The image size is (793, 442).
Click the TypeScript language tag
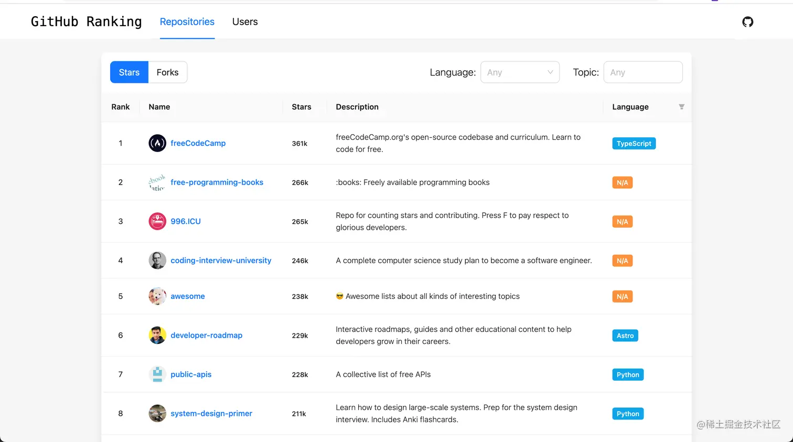tap(634, 144)
